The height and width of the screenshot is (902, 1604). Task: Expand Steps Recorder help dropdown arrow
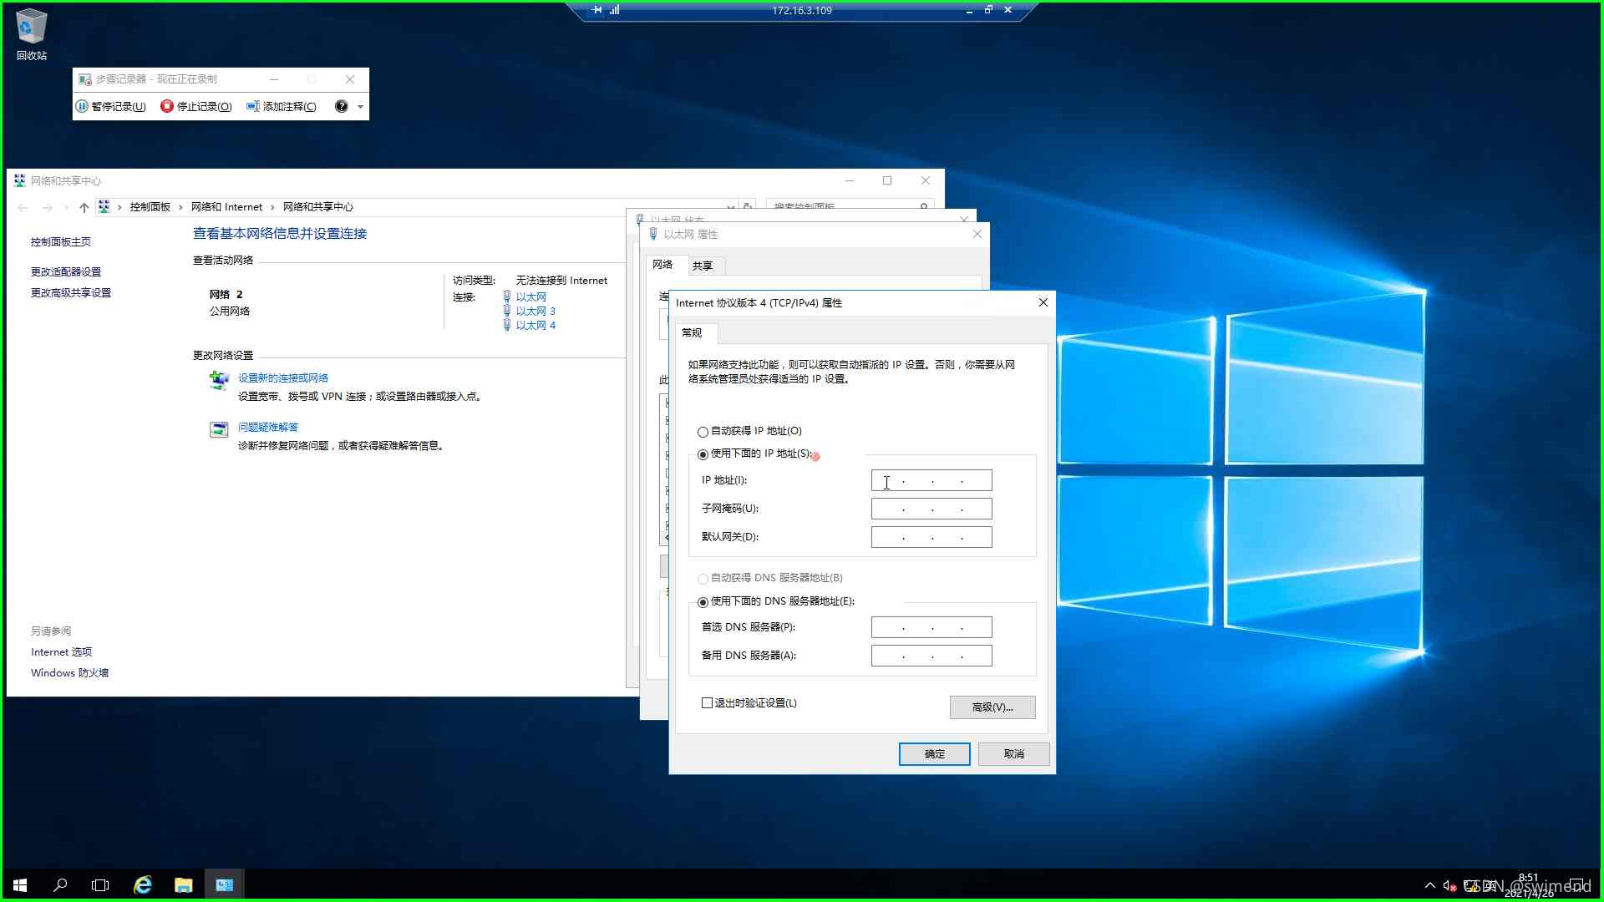tap(360, 106)
